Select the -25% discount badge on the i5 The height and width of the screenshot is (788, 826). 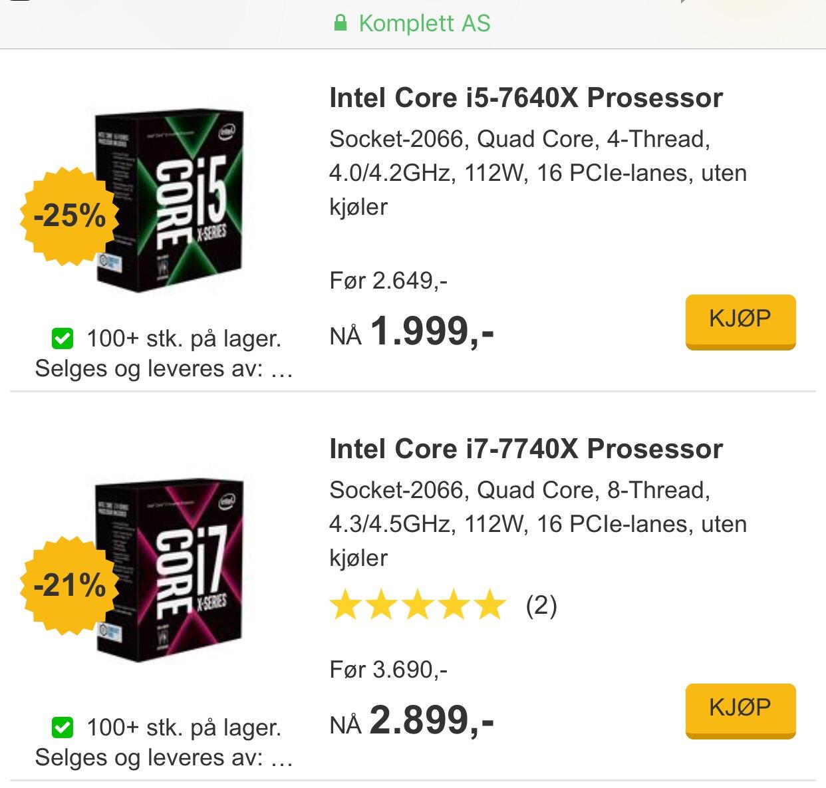[70, 215]
